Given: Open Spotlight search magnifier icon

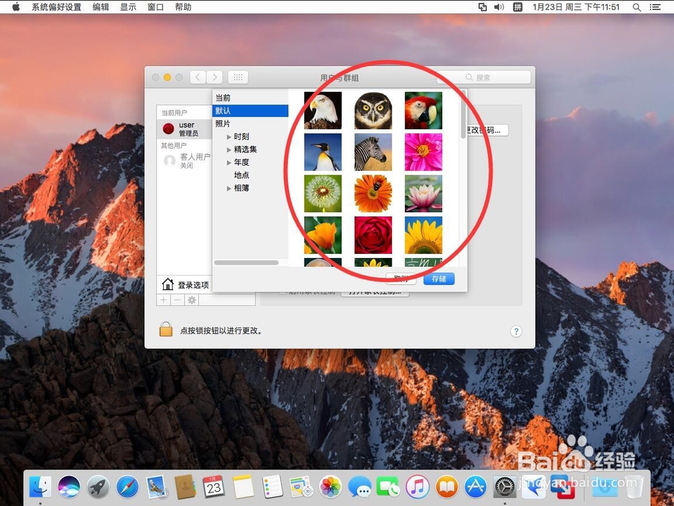Looking at the screenshot, I should [637, 7].
